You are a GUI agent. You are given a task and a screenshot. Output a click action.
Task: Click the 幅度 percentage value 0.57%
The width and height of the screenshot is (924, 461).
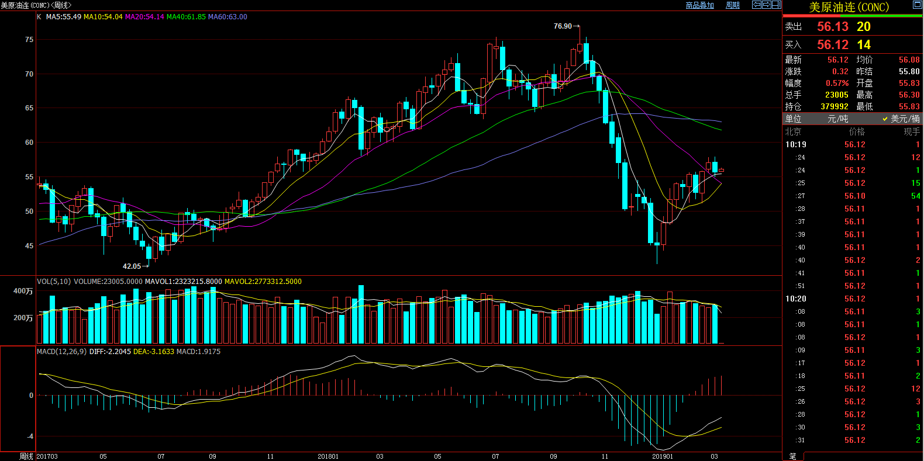point(837,84)
